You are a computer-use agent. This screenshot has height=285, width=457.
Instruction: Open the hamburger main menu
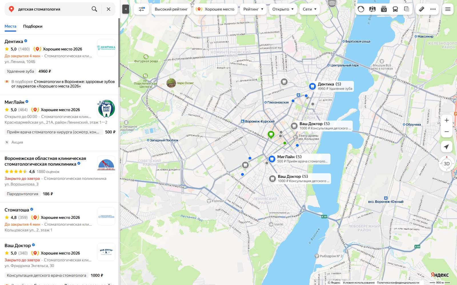click(448, 9)
